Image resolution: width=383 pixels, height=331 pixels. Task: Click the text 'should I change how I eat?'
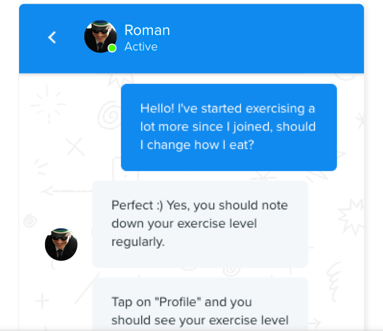pos(228,136)
